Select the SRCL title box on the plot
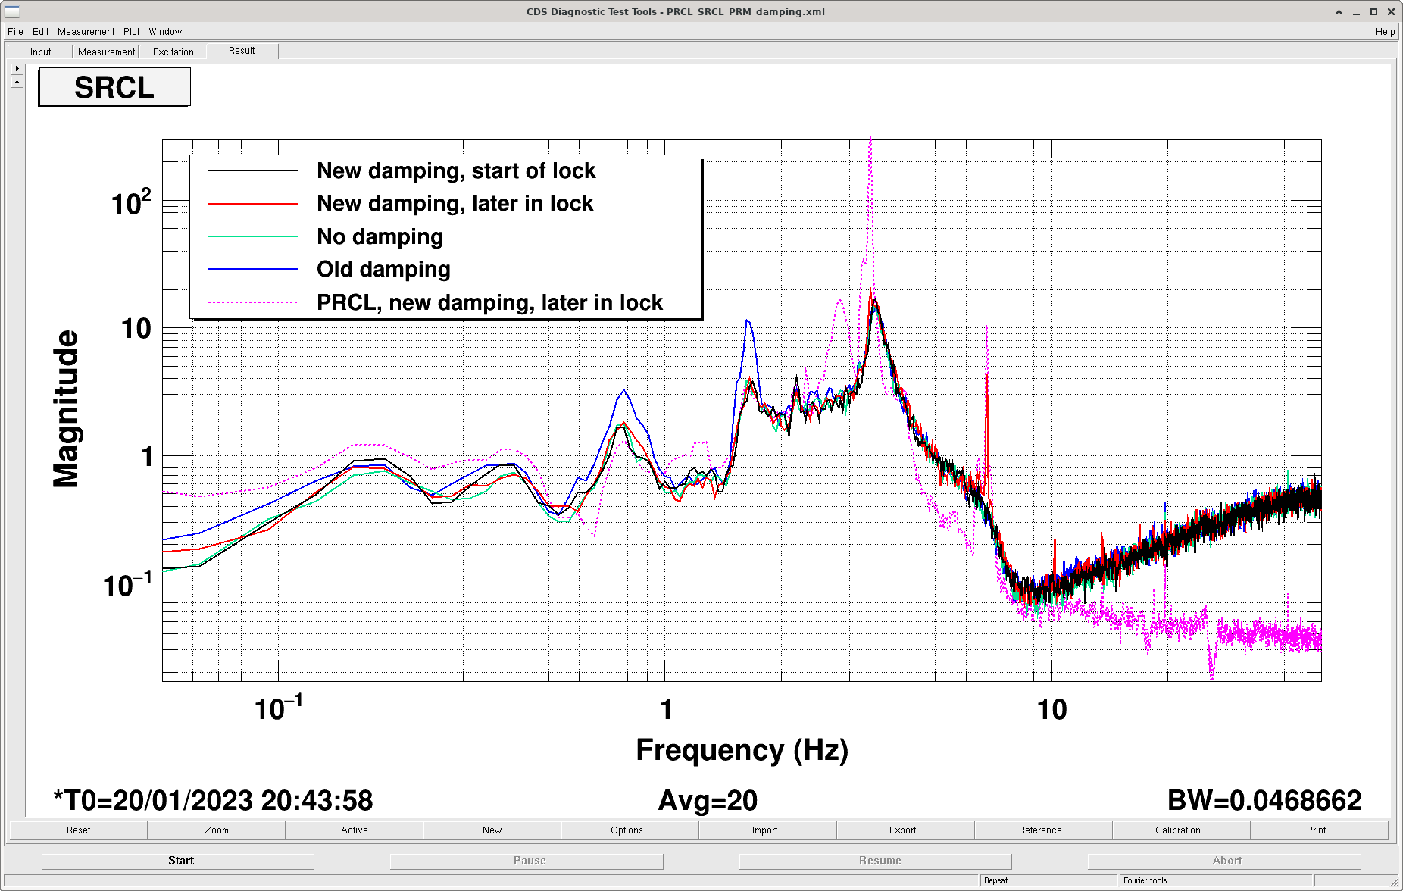 [x=114, y=87]
